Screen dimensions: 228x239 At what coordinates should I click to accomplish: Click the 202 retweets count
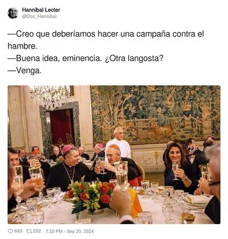tap(37, 231)
